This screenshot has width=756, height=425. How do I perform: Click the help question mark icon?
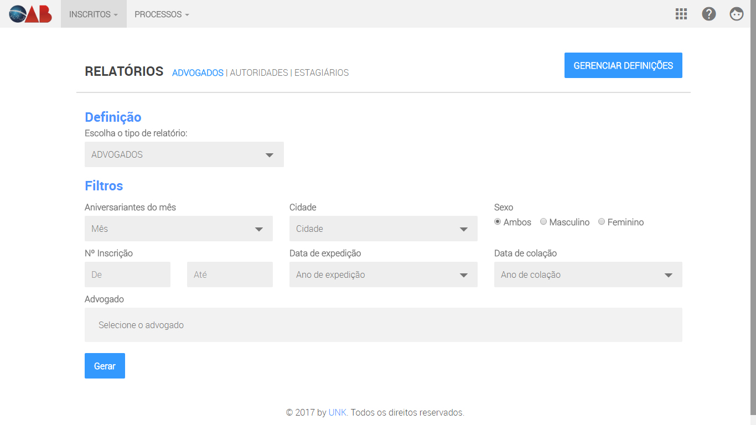pyautogui.click(x=709, y=14)
